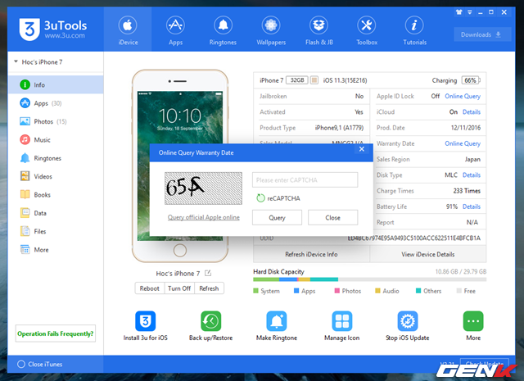The width and height of the screenshot is (524, 381).
Task: Click the Query button in dialog
Action: 277,217
